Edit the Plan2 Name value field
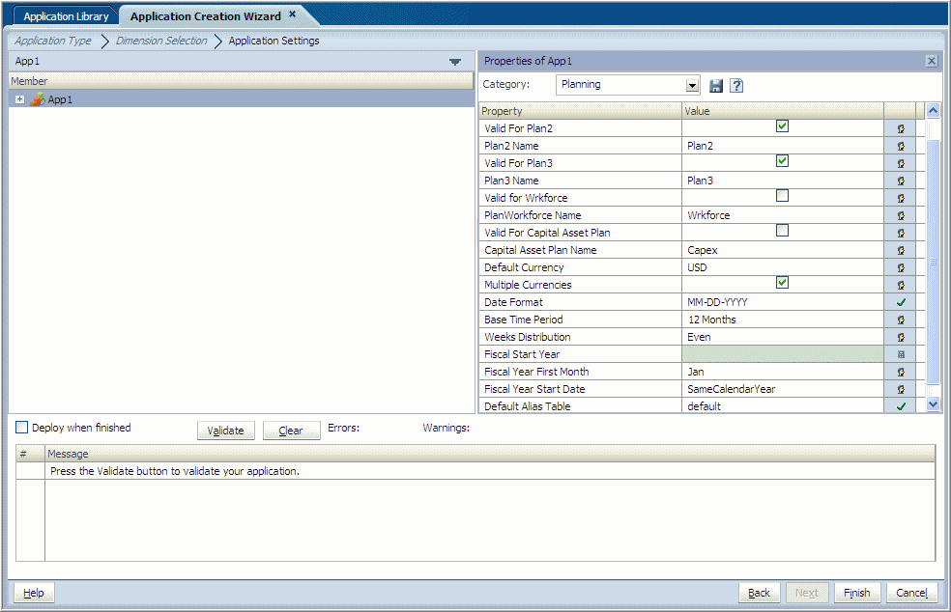The height and width of the screenshot is (612, 951). (x=783, y=146)
